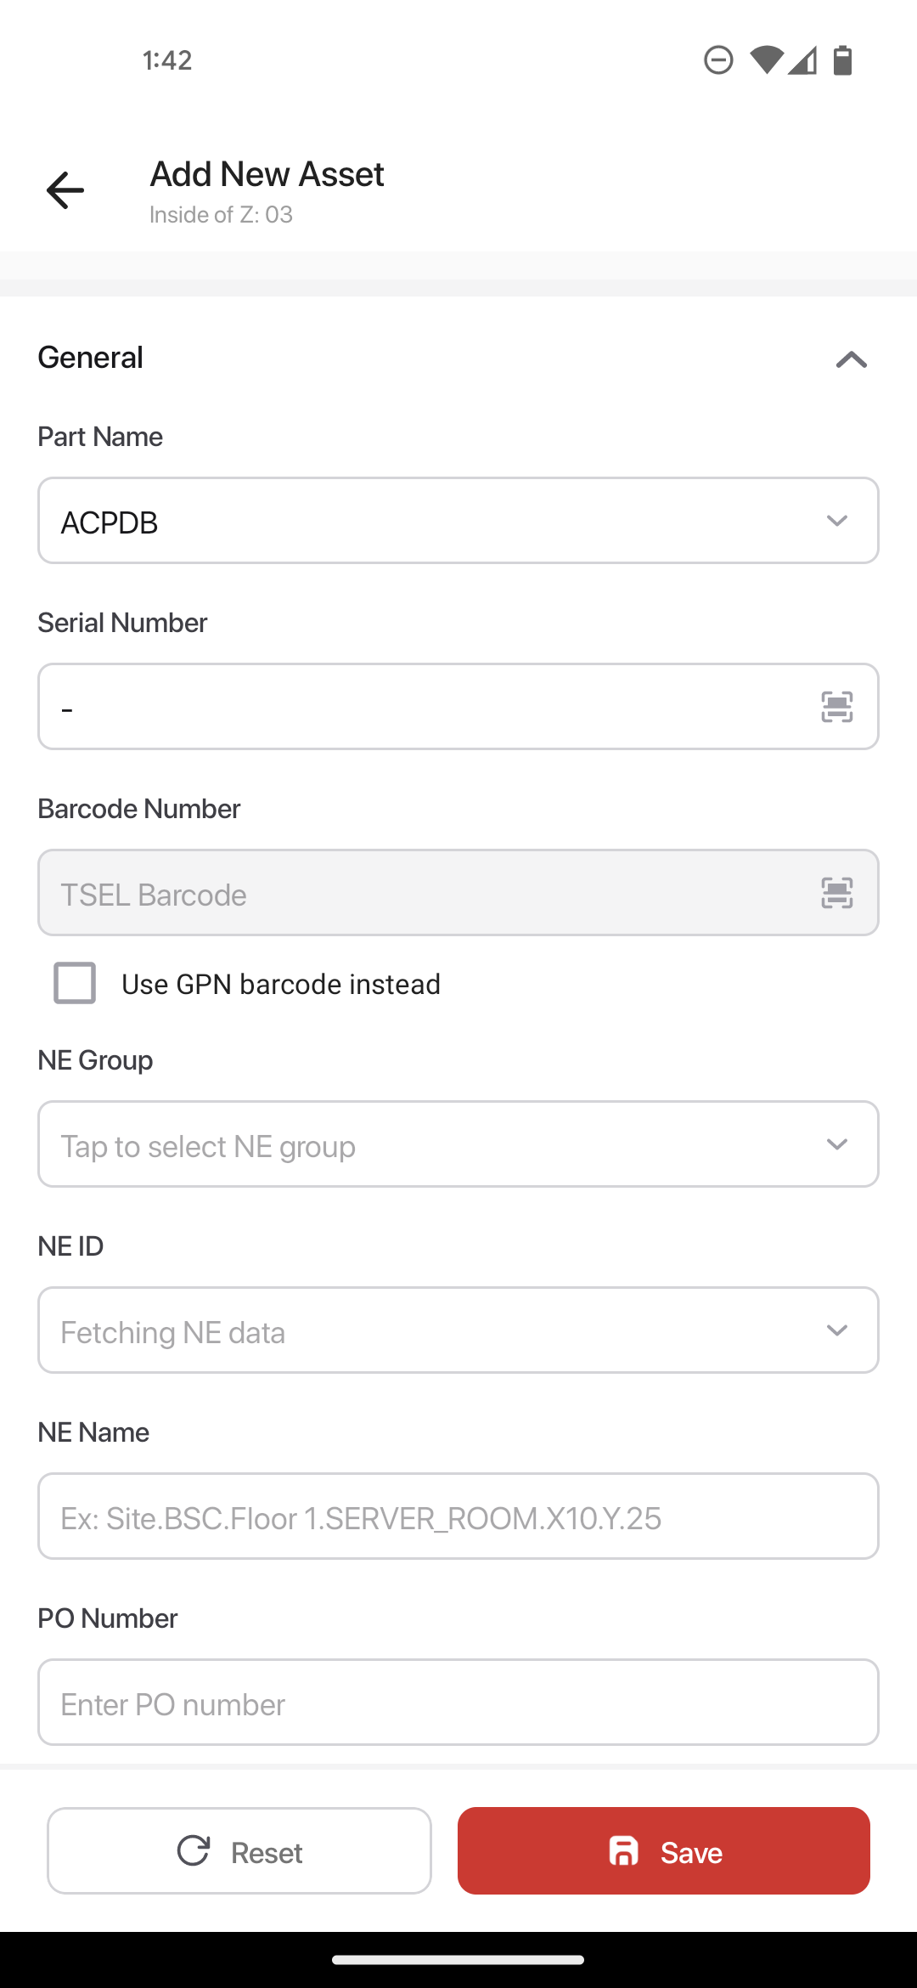Tap the Wi-Fi status bar icon
This screenshot has height=1988, width=917.
pos(766,60)
